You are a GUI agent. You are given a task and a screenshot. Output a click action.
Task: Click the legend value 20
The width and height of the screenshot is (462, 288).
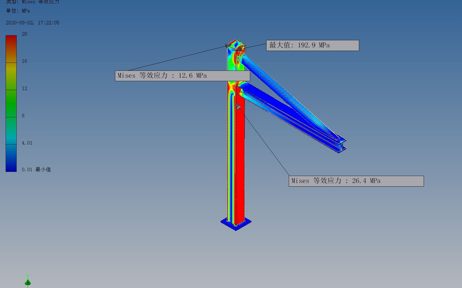24,34
